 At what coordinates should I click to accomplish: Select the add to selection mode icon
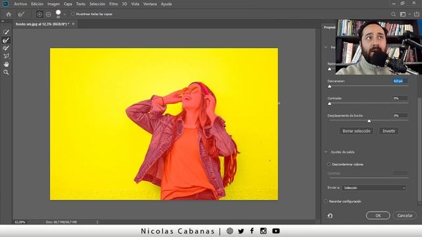40,14
